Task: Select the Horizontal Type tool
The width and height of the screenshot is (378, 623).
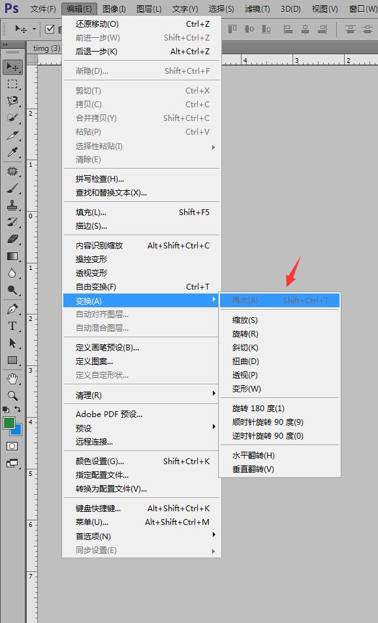Action: tap(12, 326)
